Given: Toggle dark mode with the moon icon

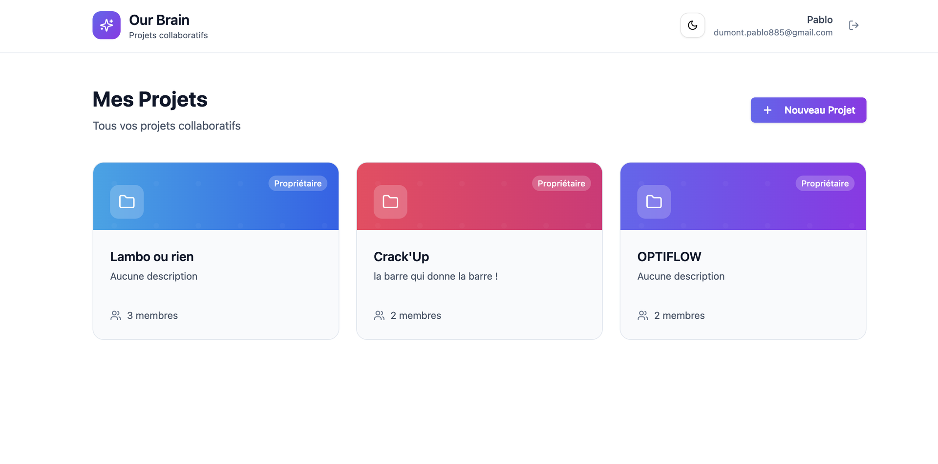Looking at the screenshot, I should [692, 25].
